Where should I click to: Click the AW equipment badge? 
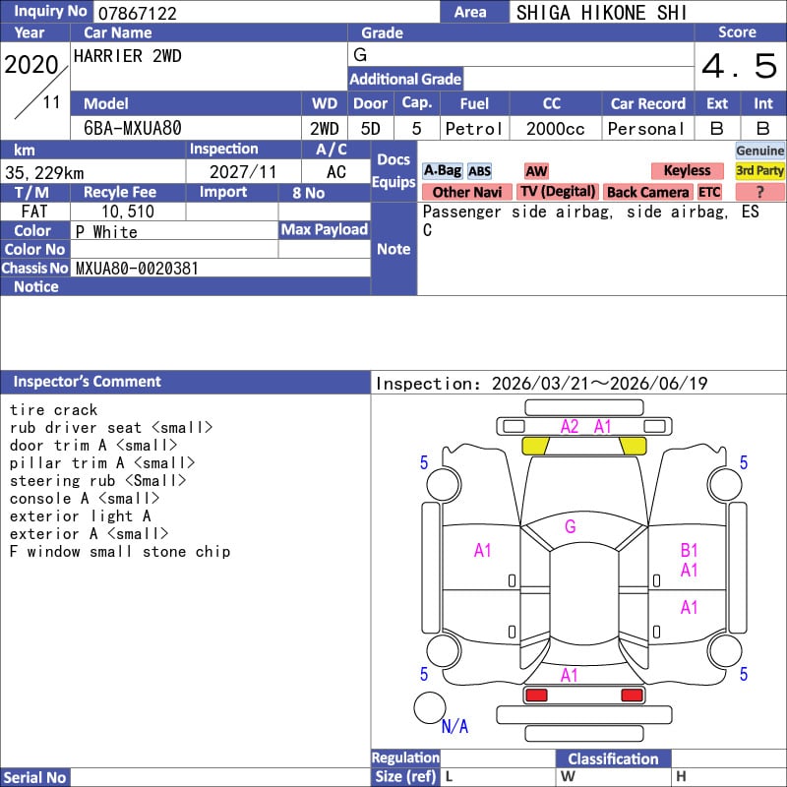[x=536, y=171]
